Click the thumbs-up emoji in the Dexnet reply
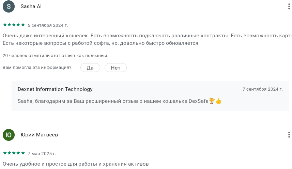Viewport: 292px width, 169px height. click(x=218, y=101)
